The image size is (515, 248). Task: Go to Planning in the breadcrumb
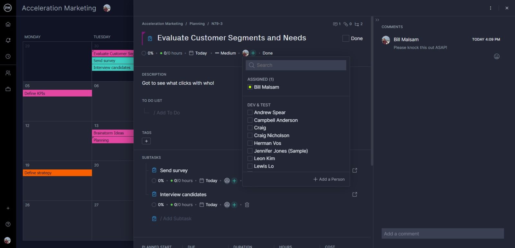pos(197,24)
